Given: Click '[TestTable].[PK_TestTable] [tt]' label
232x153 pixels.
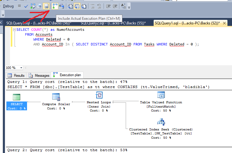Looking at the screenshot, I should [161, 133].
